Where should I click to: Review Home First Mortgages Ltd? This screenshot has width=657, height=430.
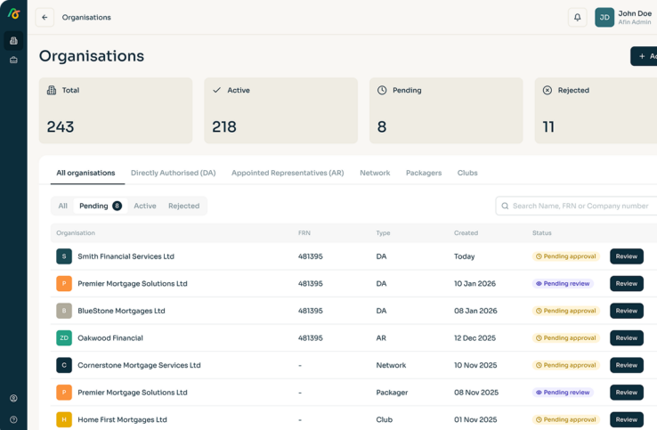click(x=627, y=419)
